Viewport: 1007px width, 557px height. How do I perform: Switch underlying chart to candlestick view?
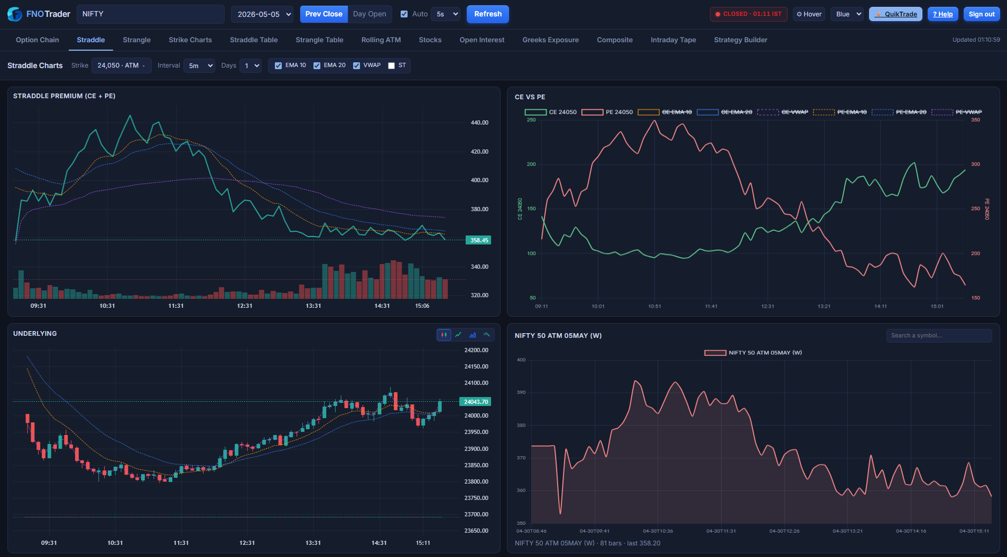[x=444, y=335]
